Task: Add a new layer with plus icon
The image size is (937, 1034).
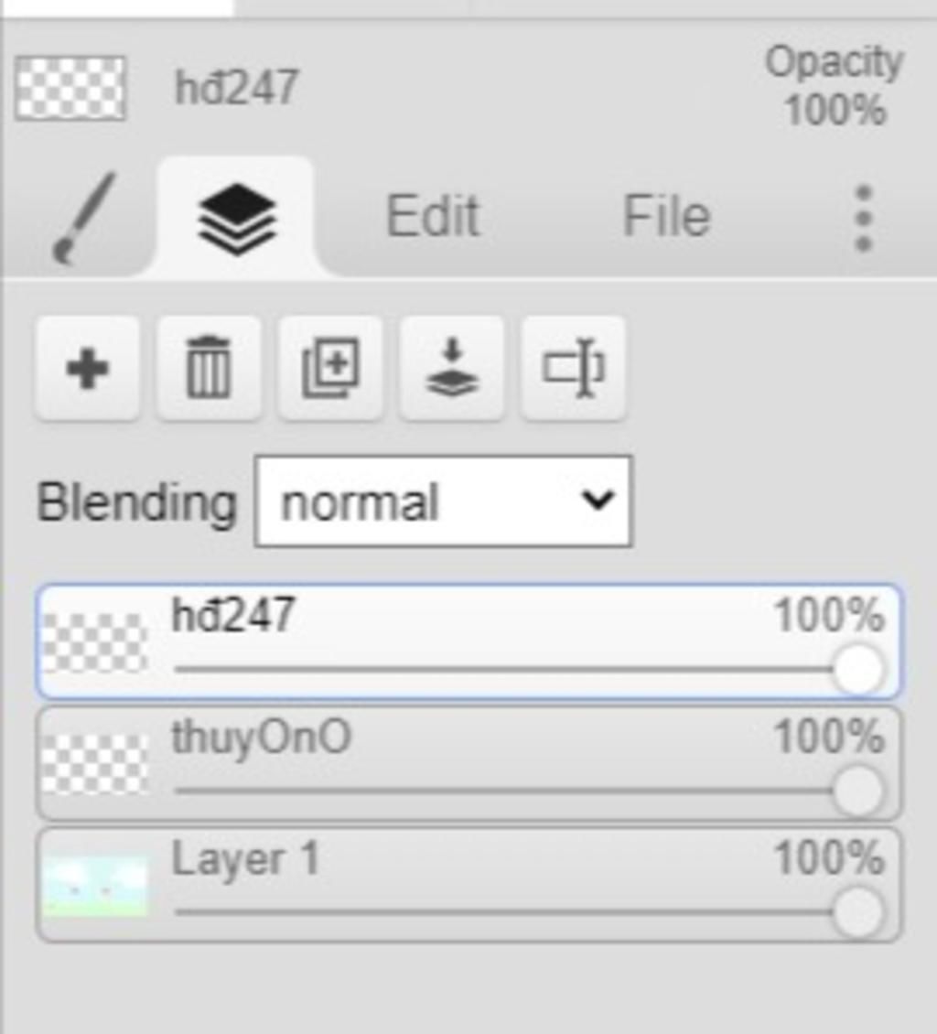Action: 87,368
